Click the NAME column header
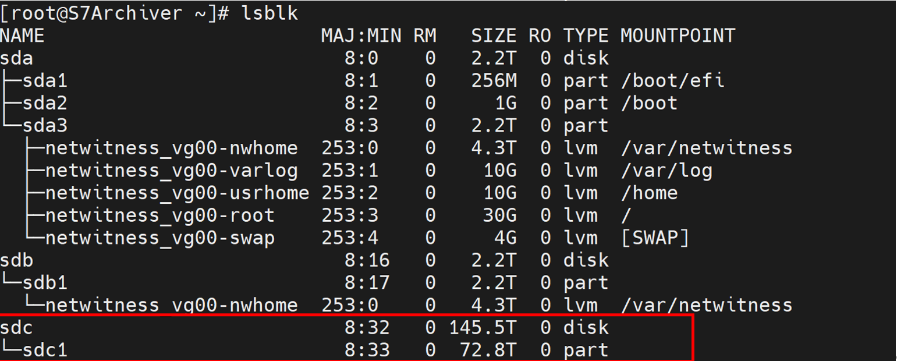 coord(22,36)
